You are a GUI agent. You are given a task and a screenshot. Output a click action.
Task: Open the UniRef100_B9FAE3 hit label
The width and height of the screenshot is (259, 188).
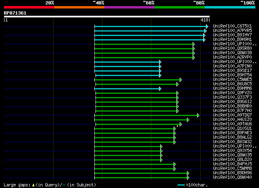point(232,133)
